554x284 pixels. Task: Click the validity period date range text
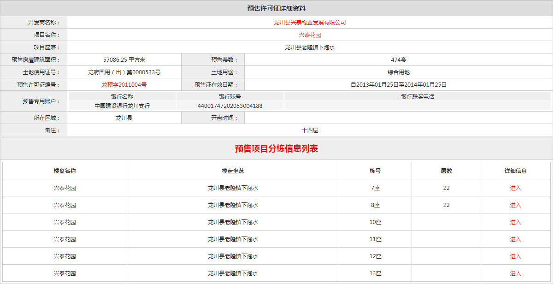tap(398, 84)
